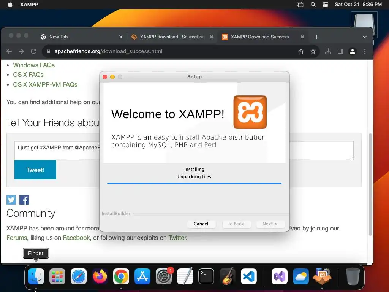
Task: Open TextEdit from the dock
Action: pyautogui.click(x=185, y=276)
